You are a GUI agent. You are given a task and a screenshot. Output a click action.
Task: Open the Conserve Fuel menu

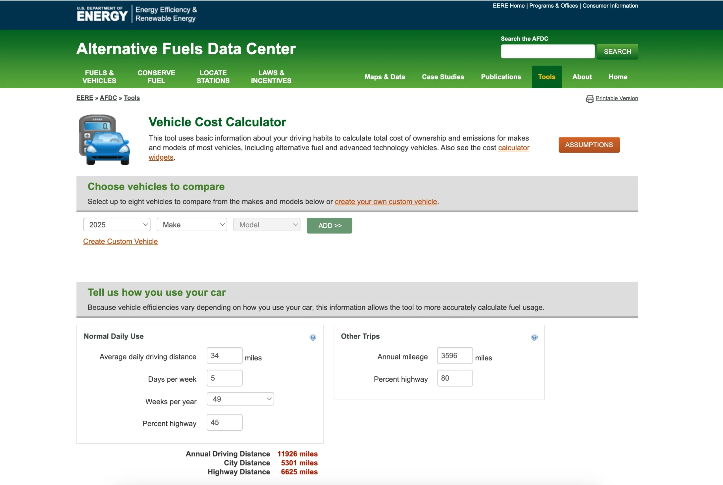coord(156,77)
